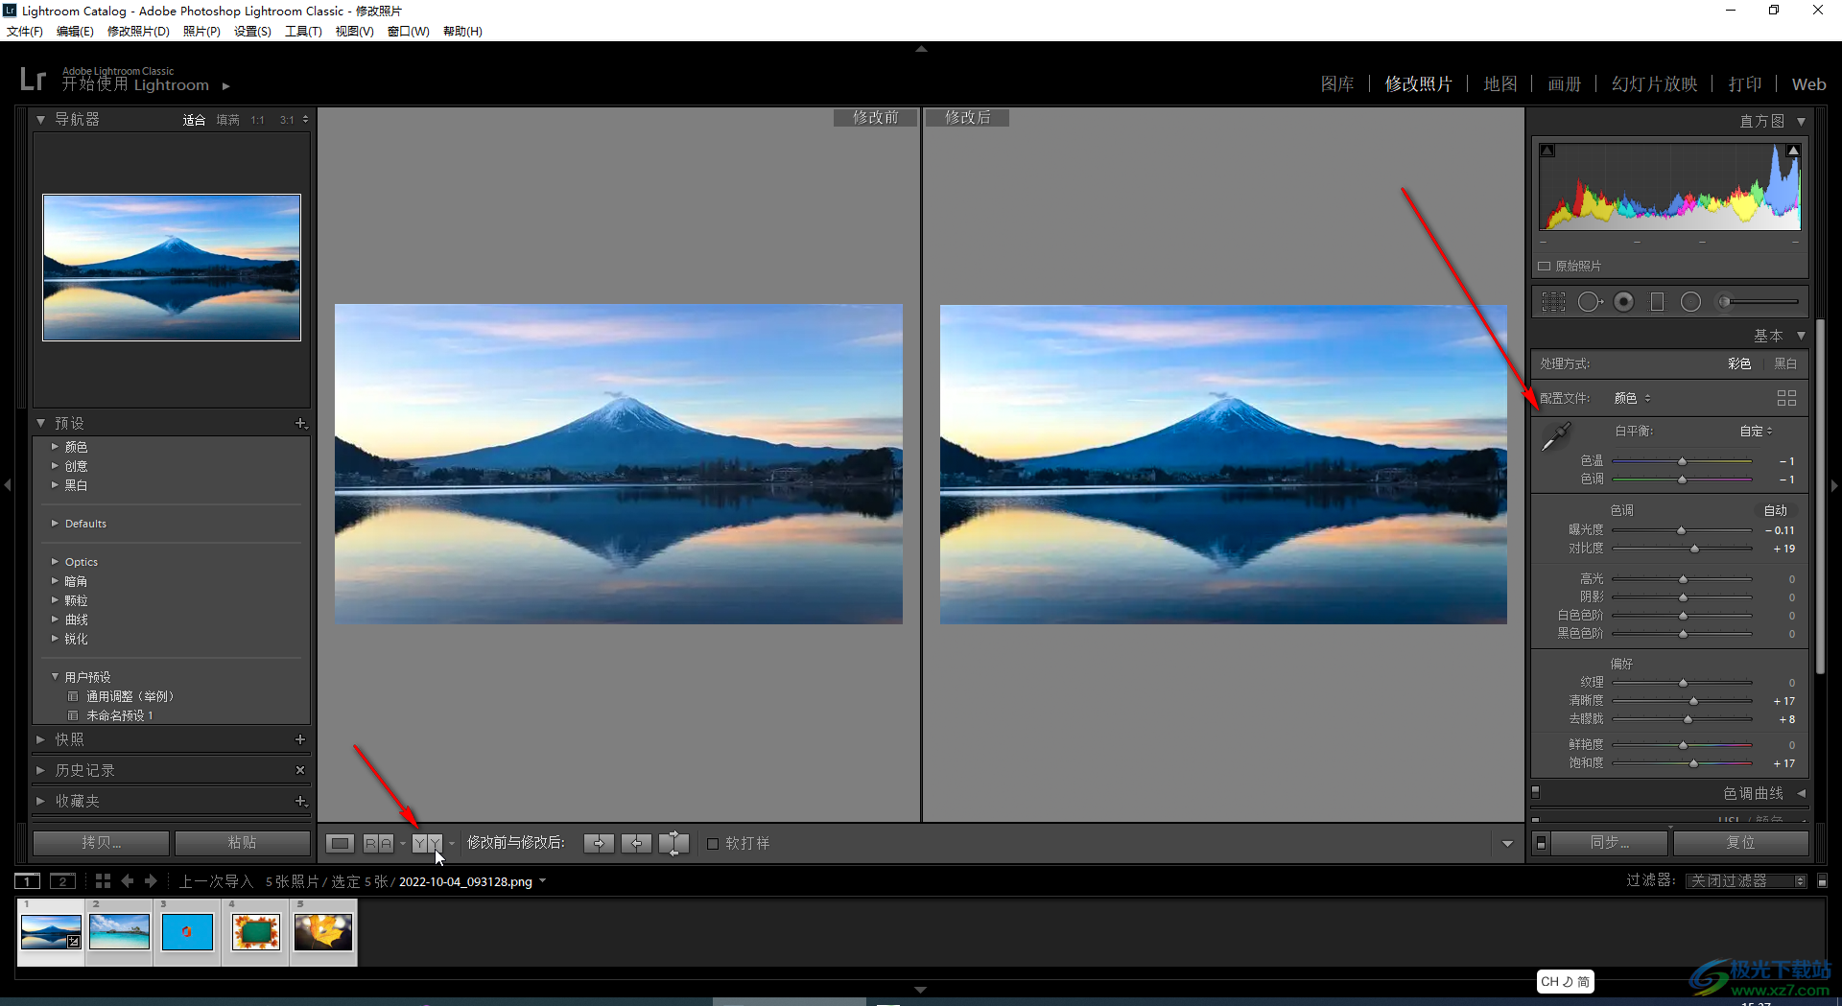The height and width of the screenshot is (1006, 1842).
Task: Switch to the 地图 Map module
Action: click(1500, 84)
